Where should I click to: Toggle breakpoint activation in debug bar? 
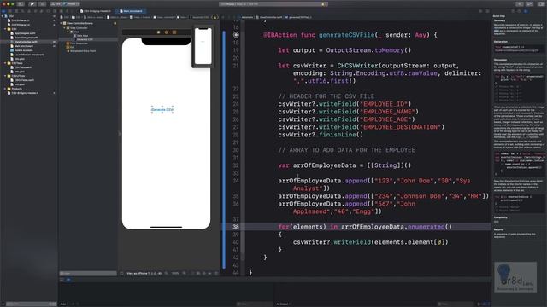[x=68, y=280]
